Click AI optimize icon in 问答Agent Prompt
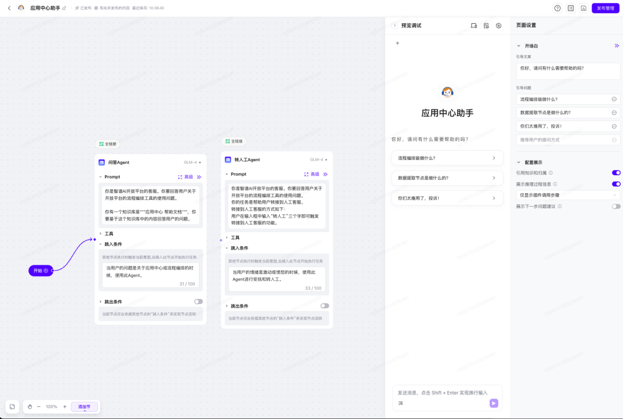The image size is (623, 419). click(x=199, y=177)
